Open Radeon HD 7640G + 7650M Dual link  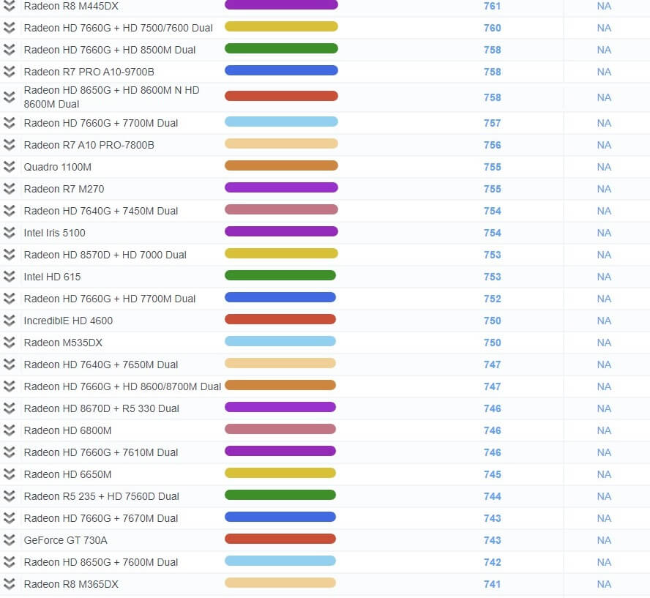coord(101,365)
